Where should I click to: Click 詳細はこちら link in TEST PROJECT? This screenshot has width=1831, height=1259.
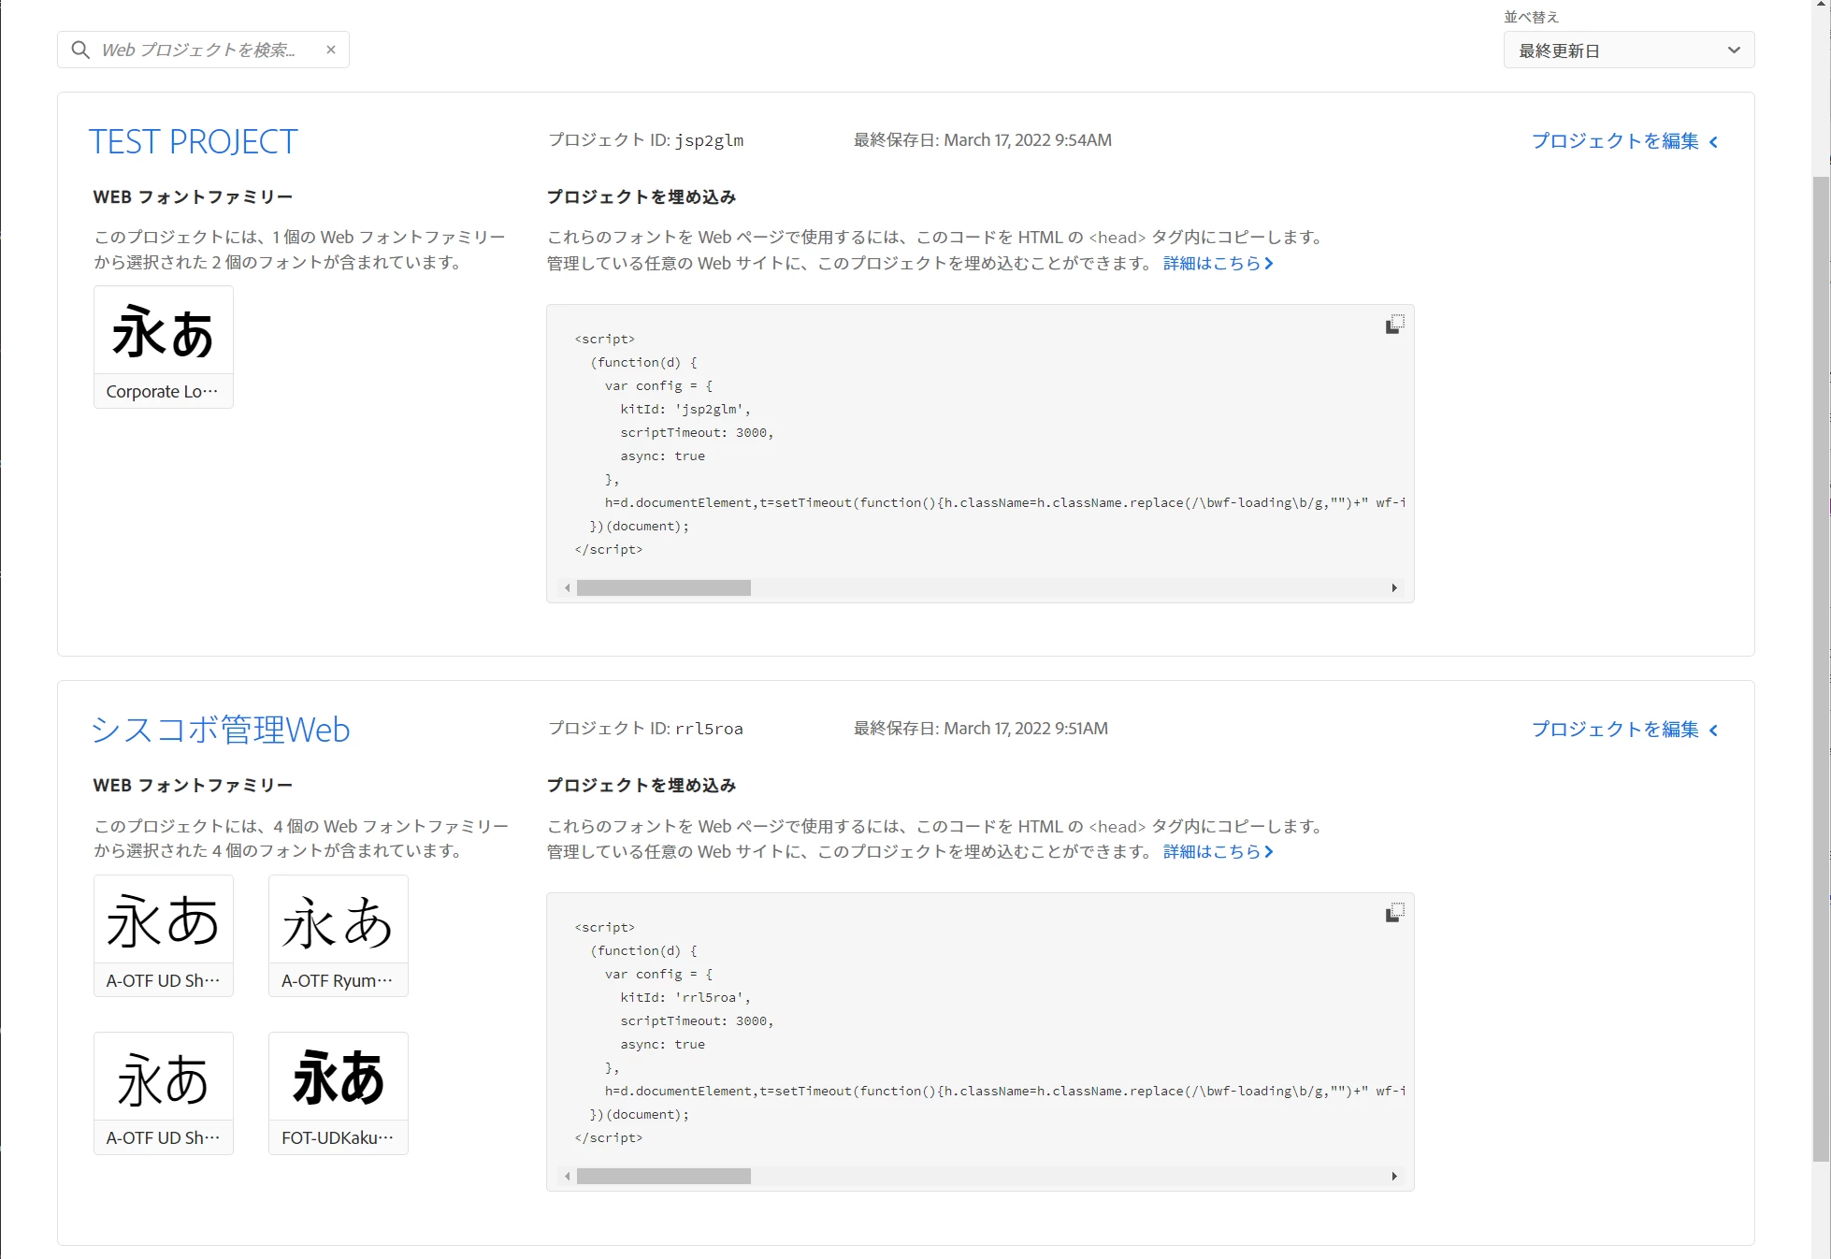point(1218,264)
